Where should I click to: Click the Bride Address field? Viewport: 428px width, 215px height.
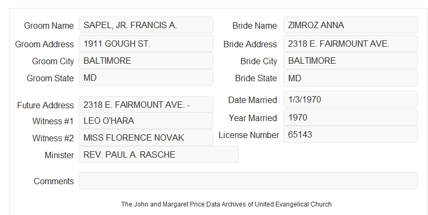coord(350,44)
